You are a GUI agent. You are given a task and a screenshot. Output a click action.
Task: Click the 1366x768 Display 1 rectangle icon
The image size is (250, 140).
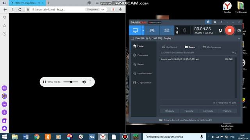click(132, 38)
